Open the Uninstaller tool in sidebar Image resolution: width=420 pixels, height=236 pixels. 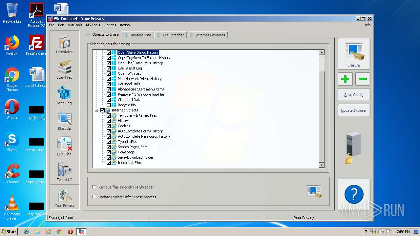64,44
